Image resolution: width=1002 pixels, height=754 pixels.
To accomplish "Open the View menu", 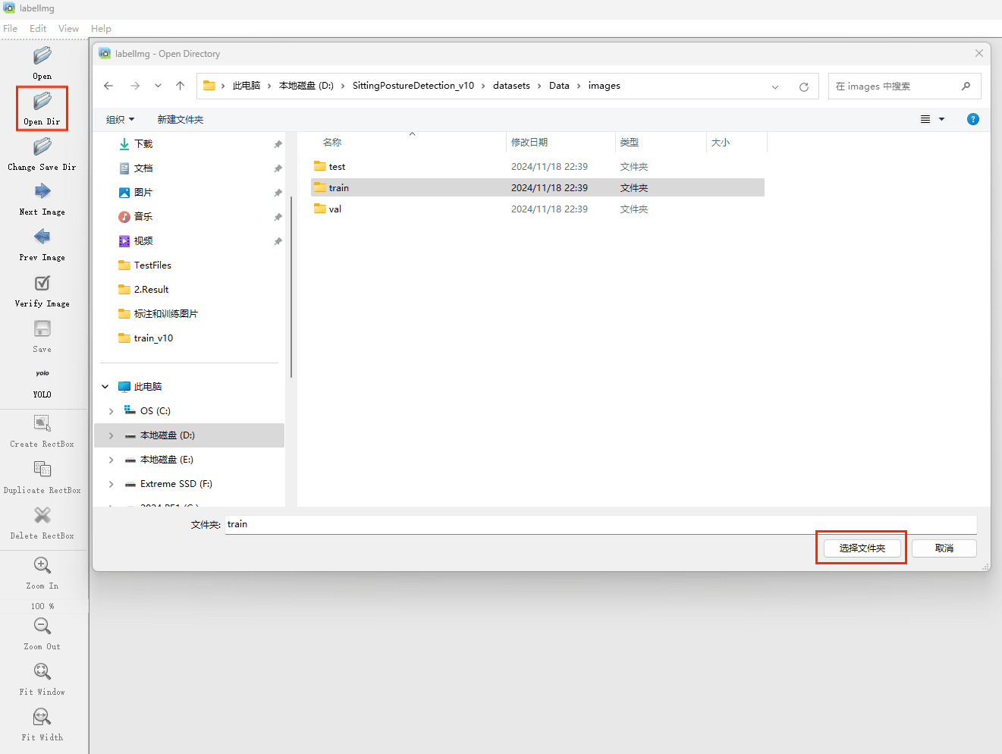I will pos(68,29).
